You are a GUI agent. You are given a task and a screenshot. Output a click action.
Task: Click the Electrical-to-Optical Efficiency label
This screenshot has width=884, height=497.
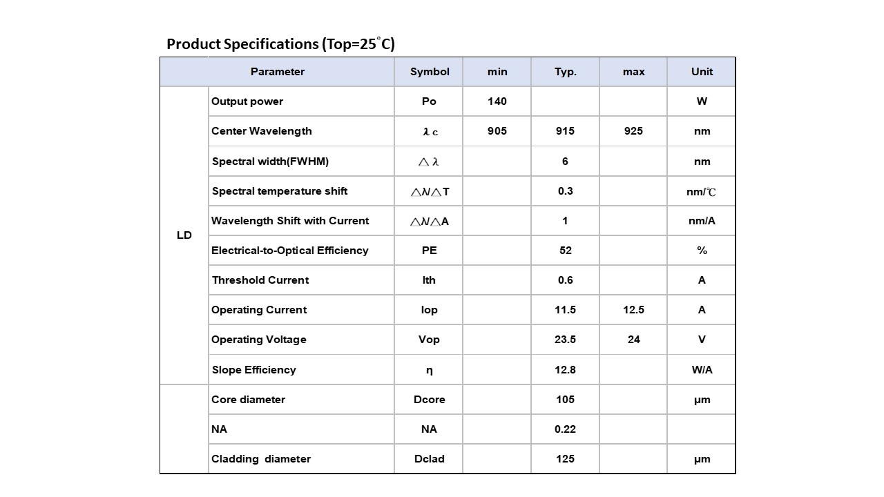point(290,251)
